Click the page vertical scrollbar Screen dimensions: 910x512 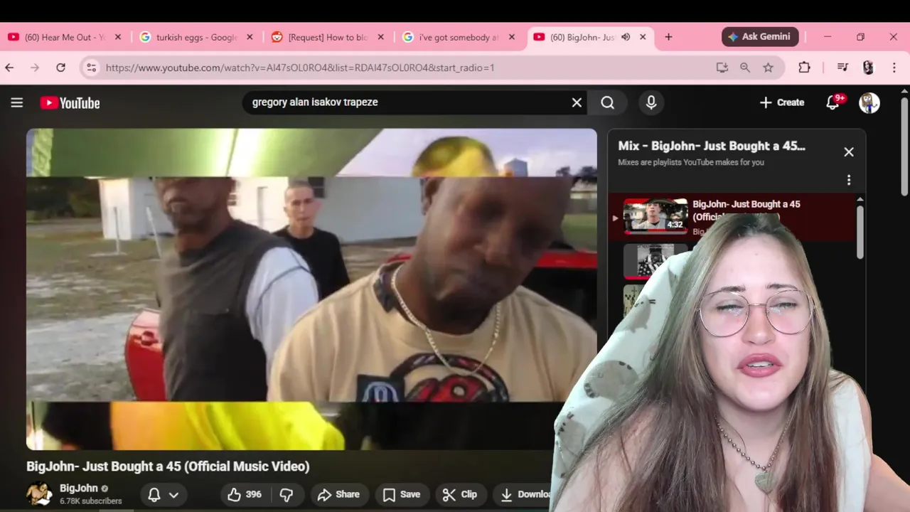click(x=904, y=146)
